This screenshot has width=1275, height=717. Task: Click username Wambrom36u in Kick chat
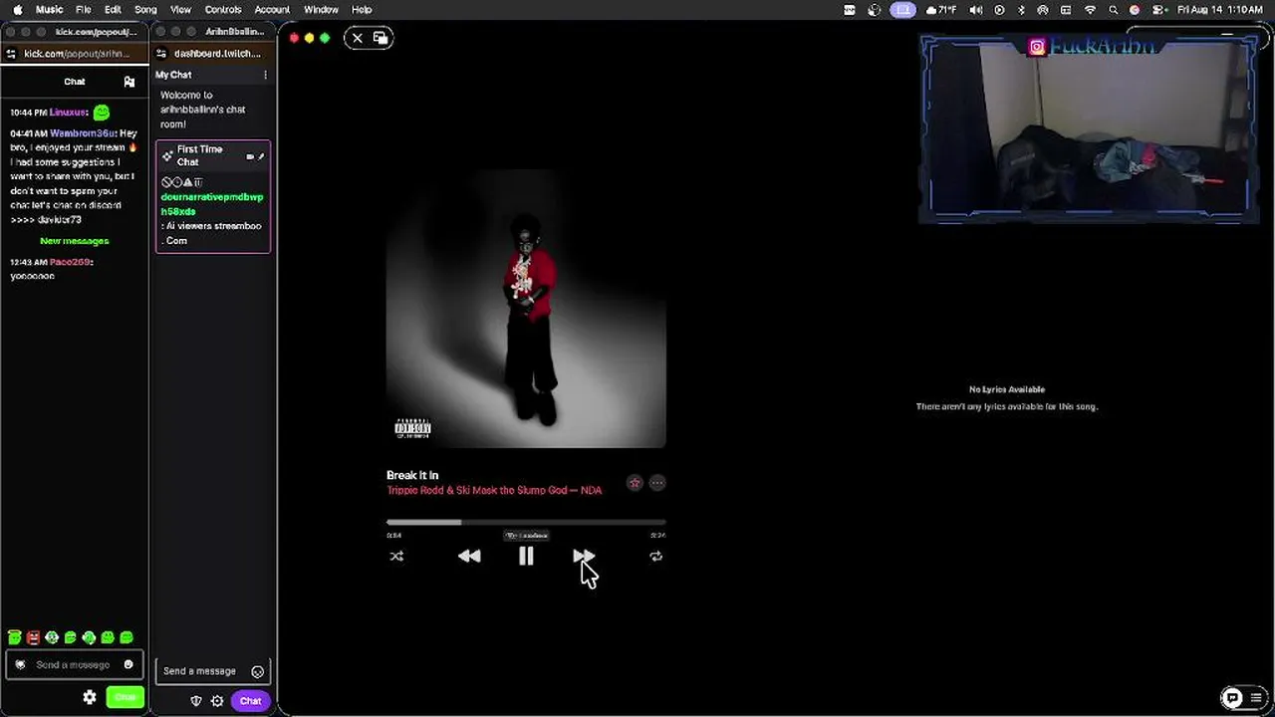[82, 133]
